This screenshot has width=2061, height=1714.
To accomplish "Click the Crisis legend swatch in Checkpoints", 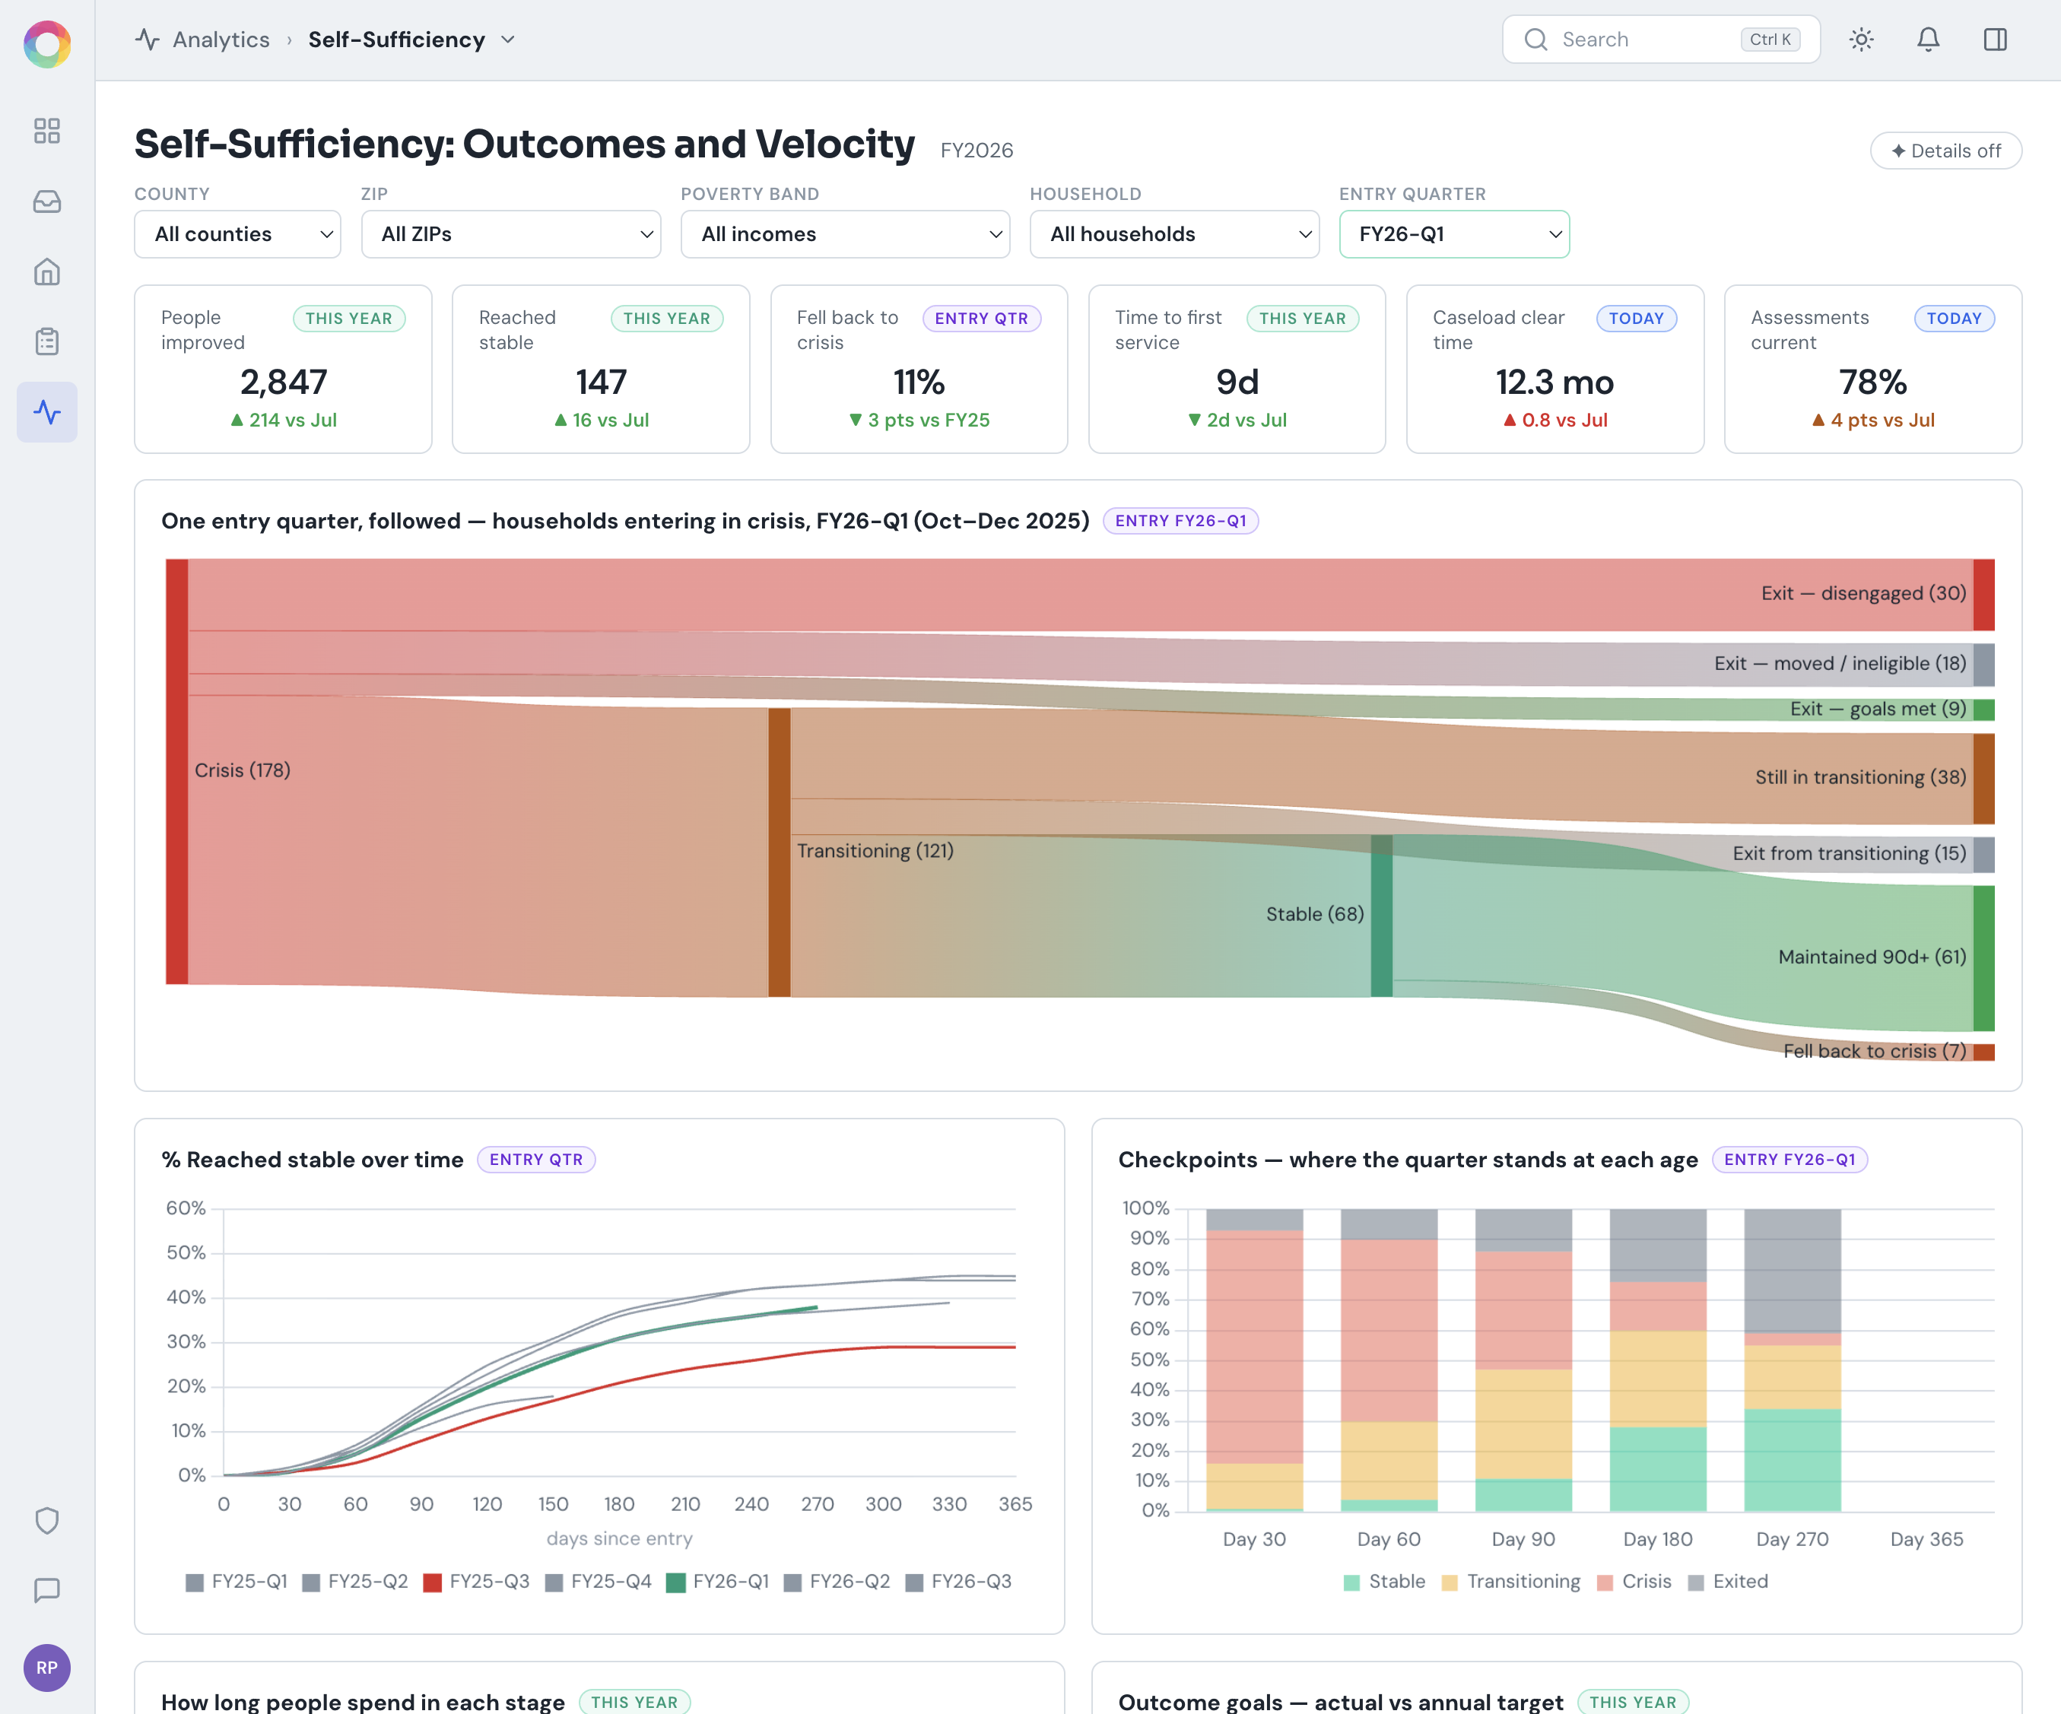I will (1605, 1582).
